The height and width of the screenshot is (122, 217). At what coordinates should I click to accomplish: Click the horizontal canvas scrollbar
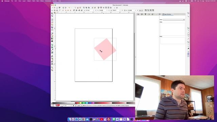(95, 101)
